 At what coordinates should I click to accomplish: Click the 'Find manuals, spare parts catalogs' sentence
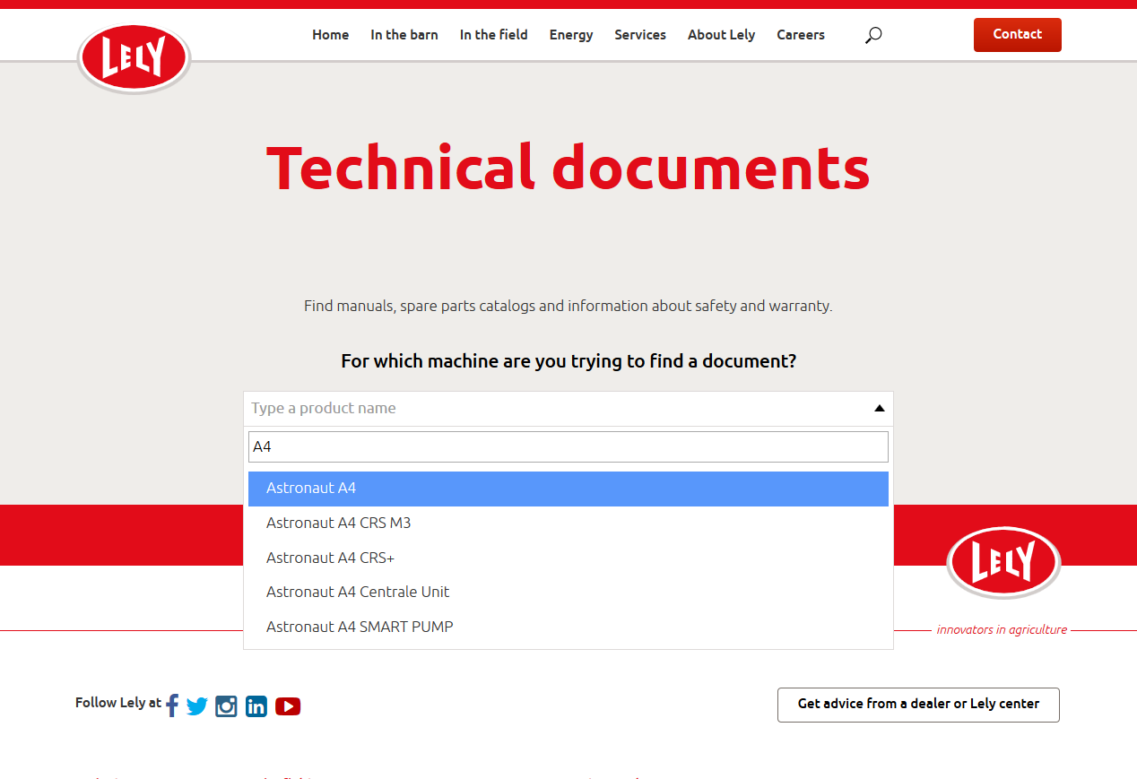[x=568, y=306]
